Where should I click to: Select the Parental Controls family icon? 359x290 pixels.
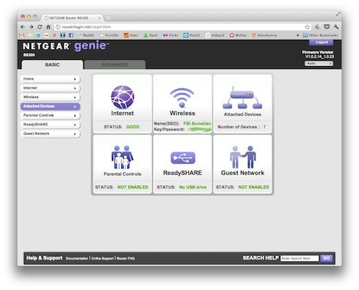coord(122,157)
